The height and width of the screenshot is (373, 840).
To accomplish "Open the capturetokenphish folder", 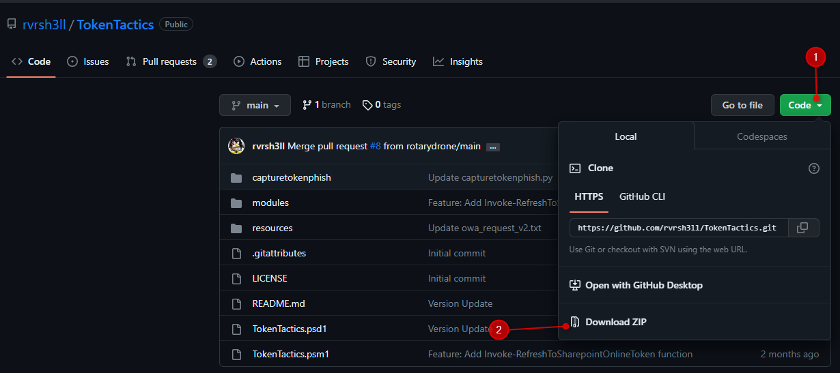I will click(x=292, y=177).
